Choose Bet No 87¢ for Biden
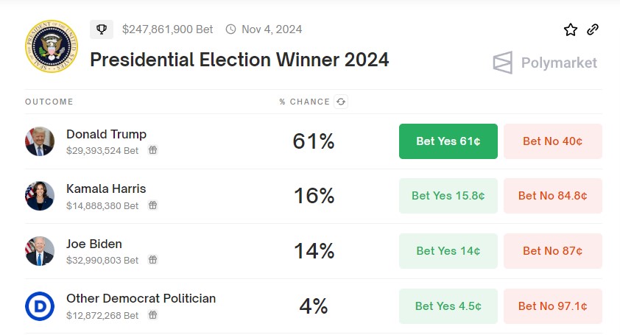620x335 pixels. (x=552, y=251)
